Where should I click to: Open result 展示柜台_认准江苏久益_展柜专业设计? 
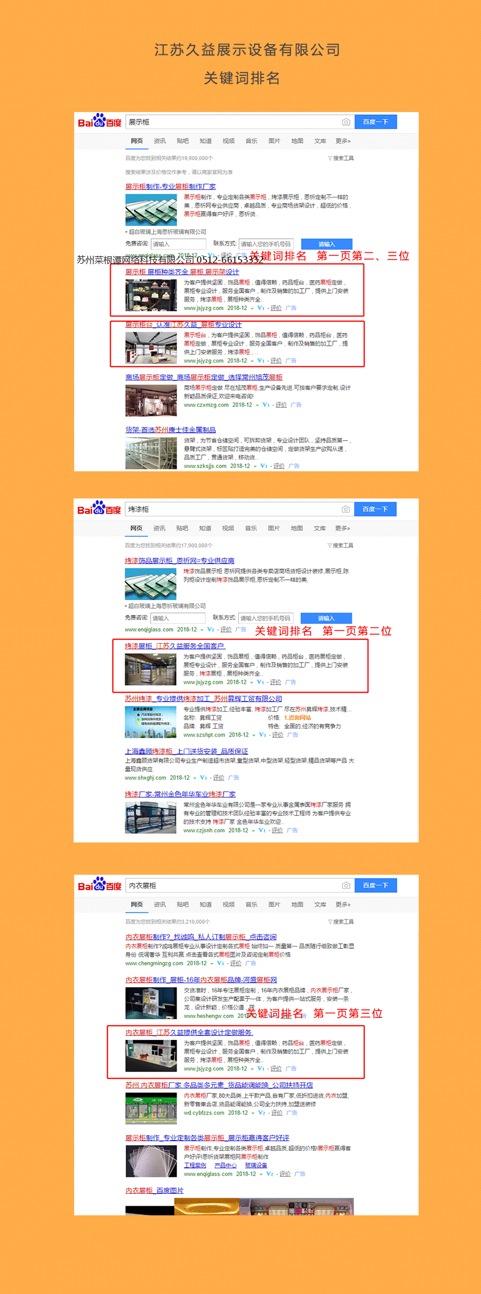[x=183, y=325]
